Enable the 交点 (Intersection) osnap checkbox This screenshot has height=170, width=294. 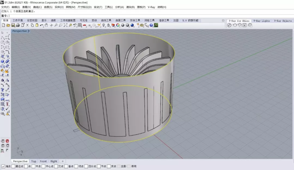pyautogui.click(x=56, y=166)
